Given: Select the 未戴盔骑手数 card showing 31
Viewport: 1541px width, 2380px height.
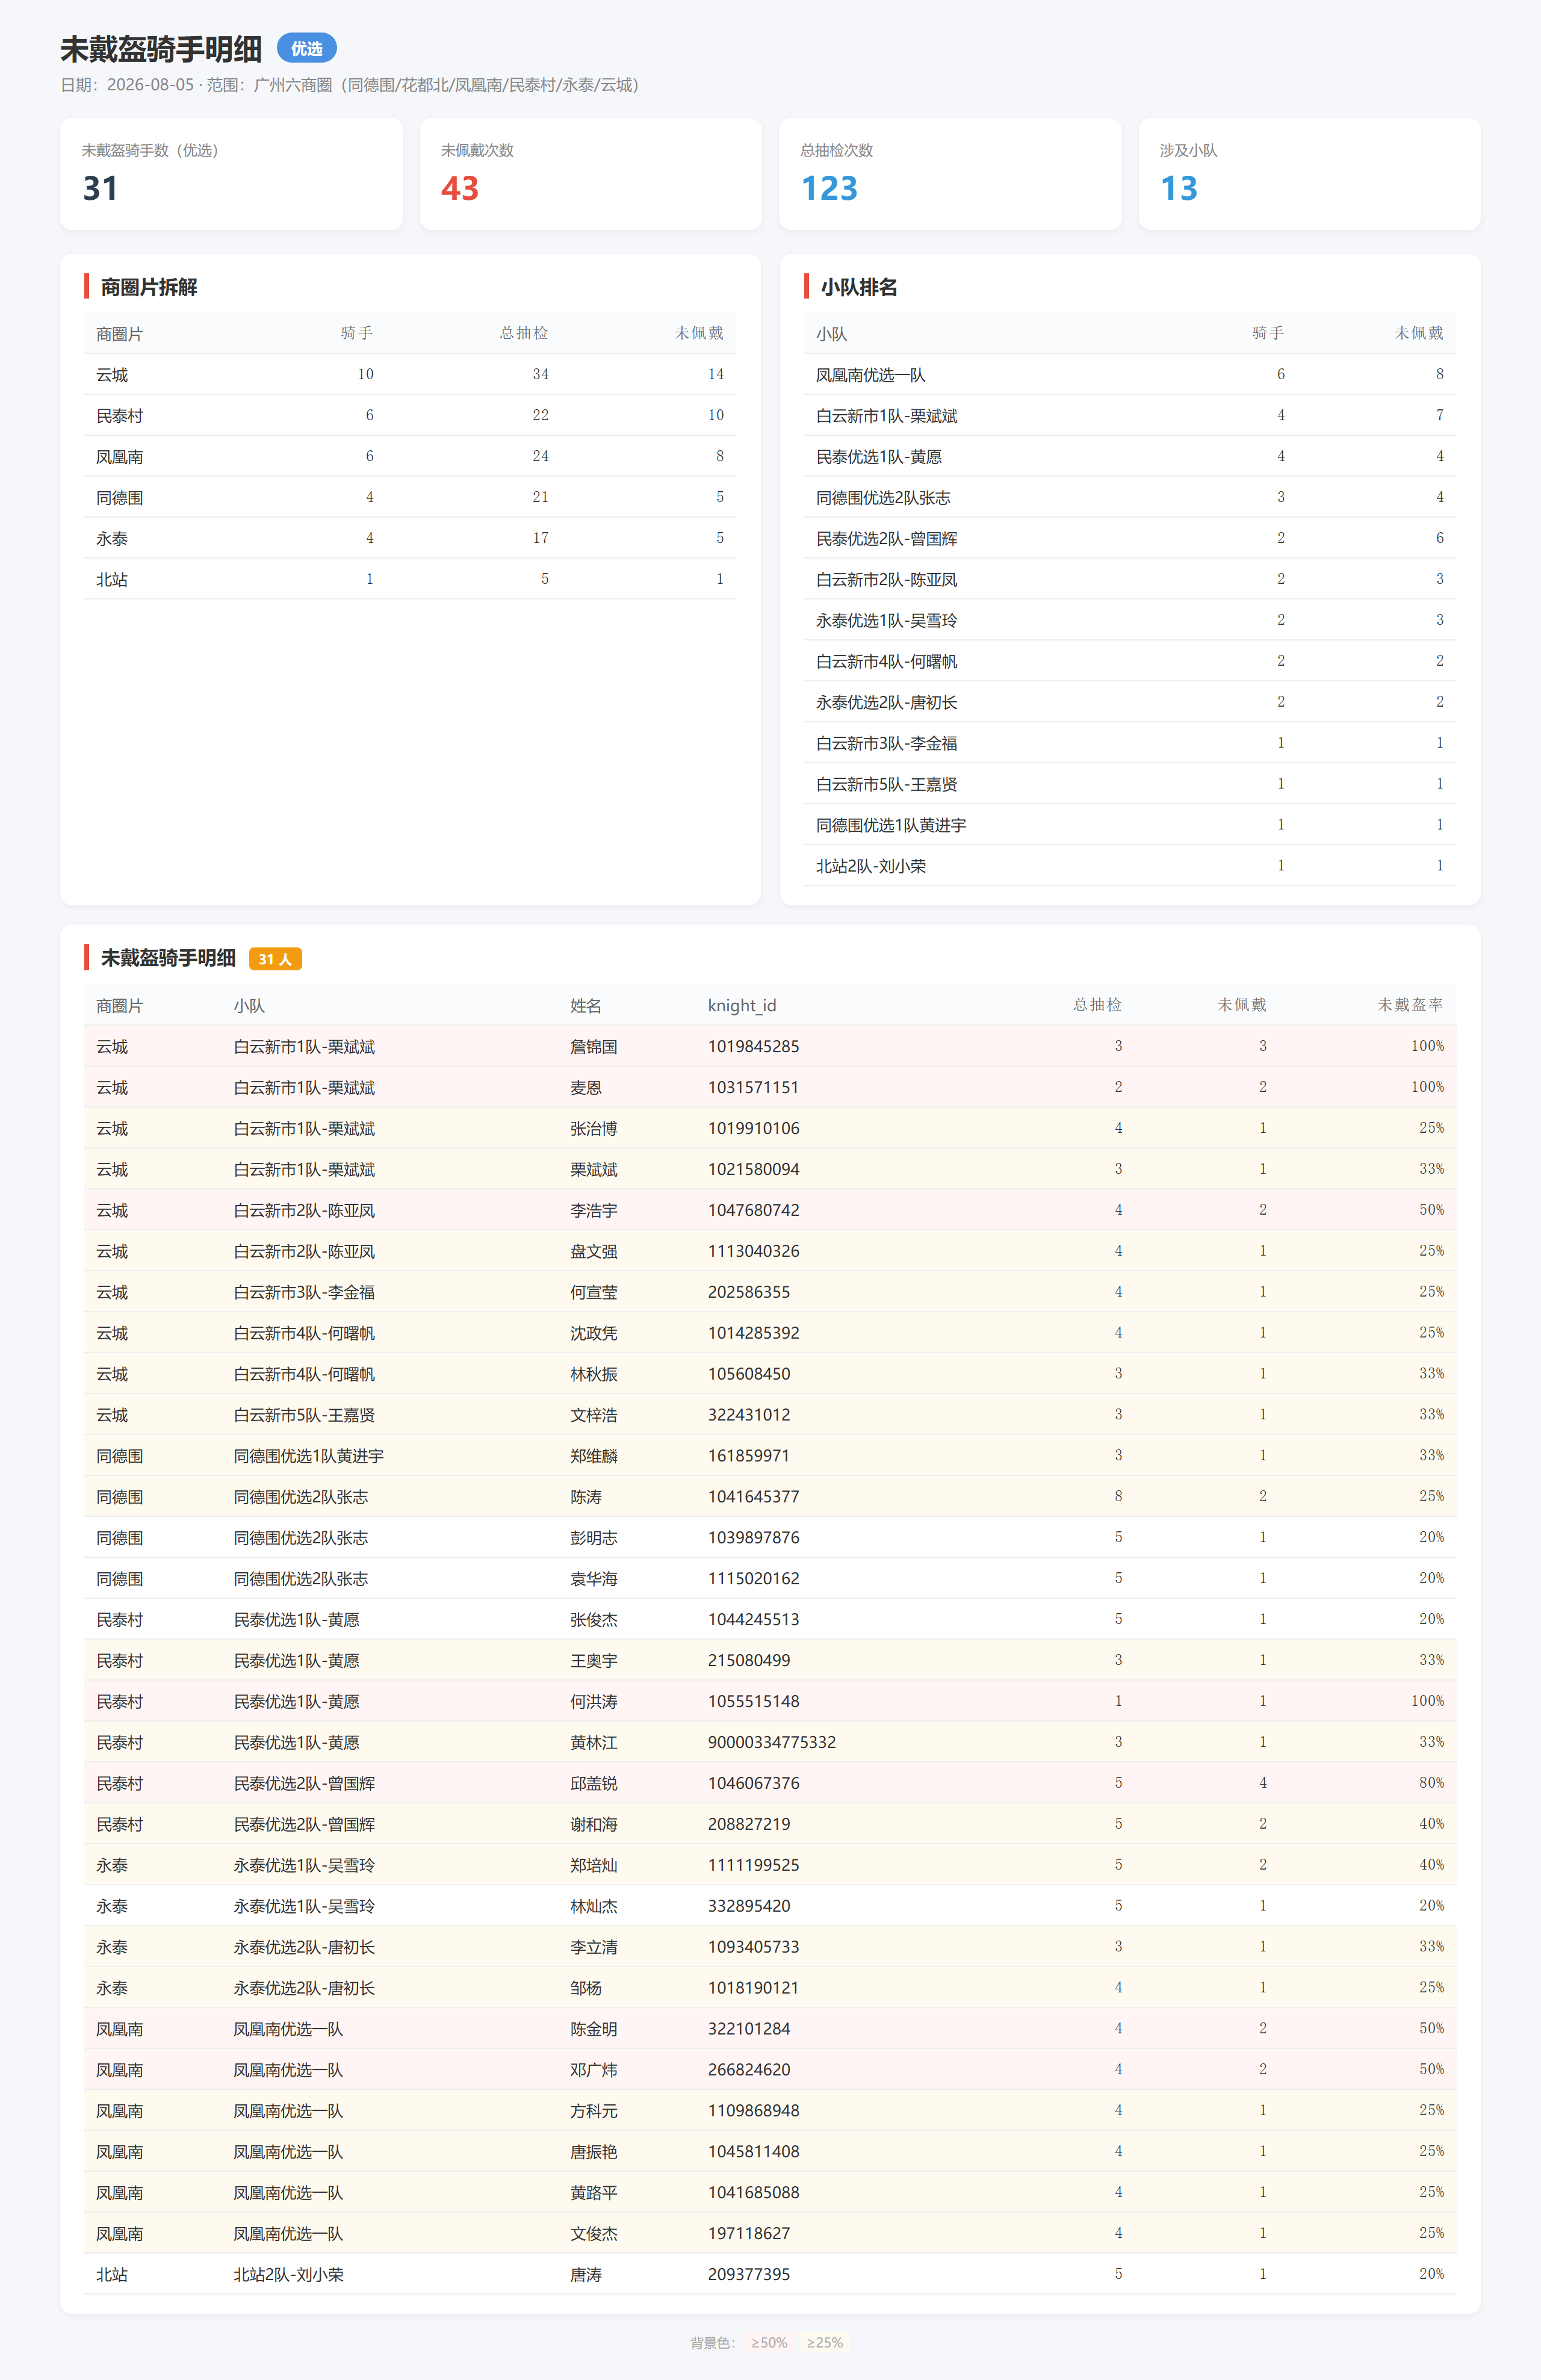Looking at the screenshot, I should [231, 174].
